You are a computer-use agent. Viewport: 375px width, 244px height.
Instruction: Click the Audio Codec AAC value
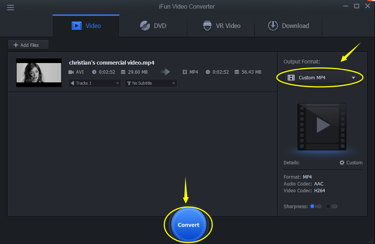point(319,184)
